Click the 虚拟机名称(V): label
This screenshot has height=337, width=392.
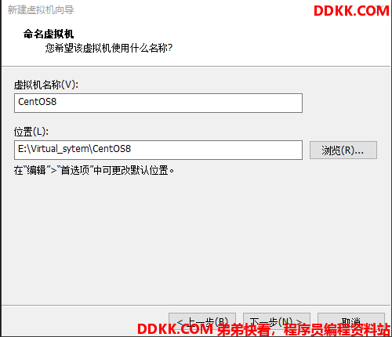point(46,85)
